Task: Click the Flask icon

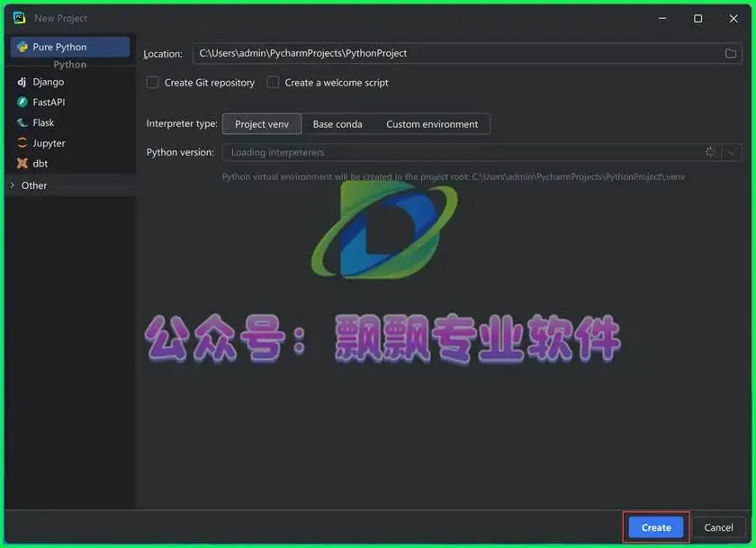Action: [22, 123]
